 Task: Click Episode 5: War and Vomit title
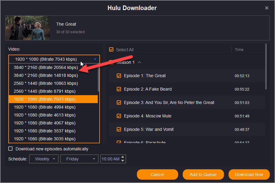pyautogui.click(x=149, y=129)
